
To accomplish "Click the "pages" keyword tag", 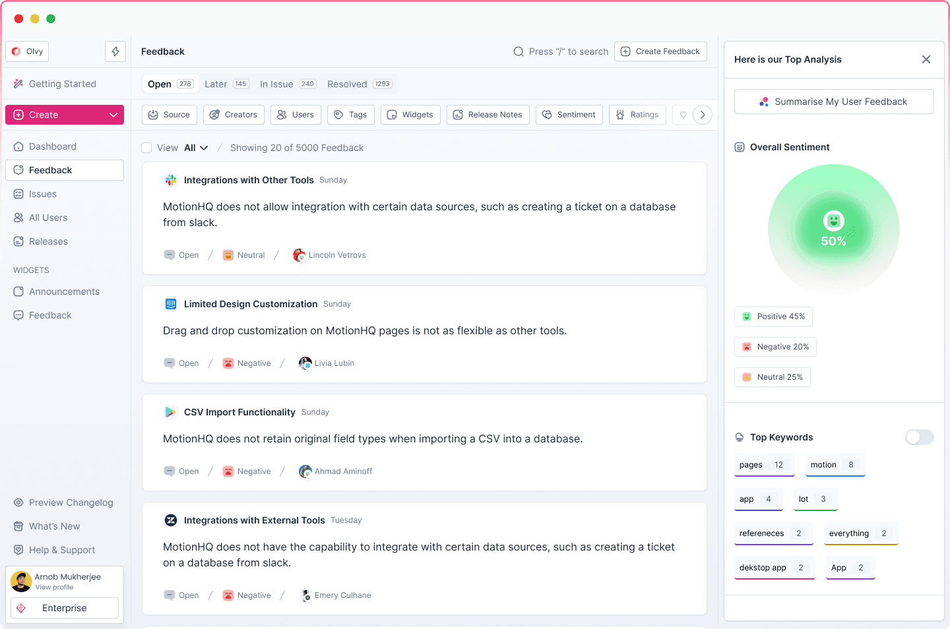I will coord(765,465).
